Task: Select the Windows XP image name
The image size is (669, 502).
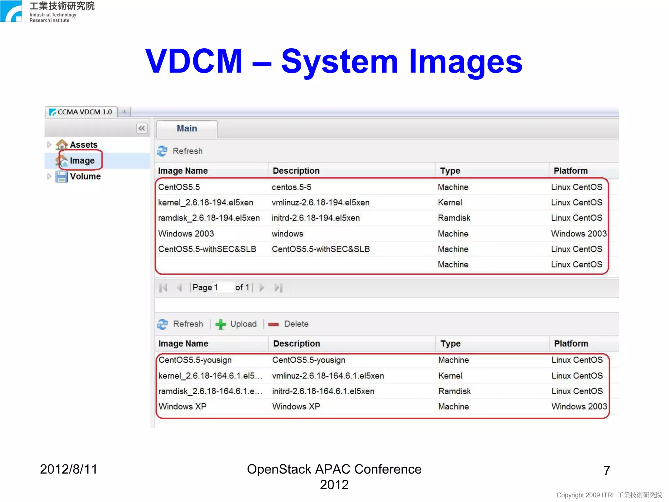Action: [x=183, y=407]
